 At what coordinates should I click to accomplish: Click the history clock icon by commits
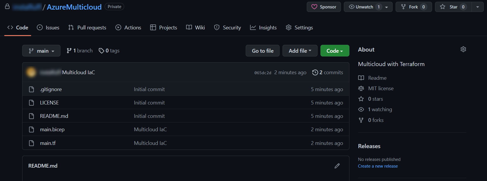tap(315, 72)
